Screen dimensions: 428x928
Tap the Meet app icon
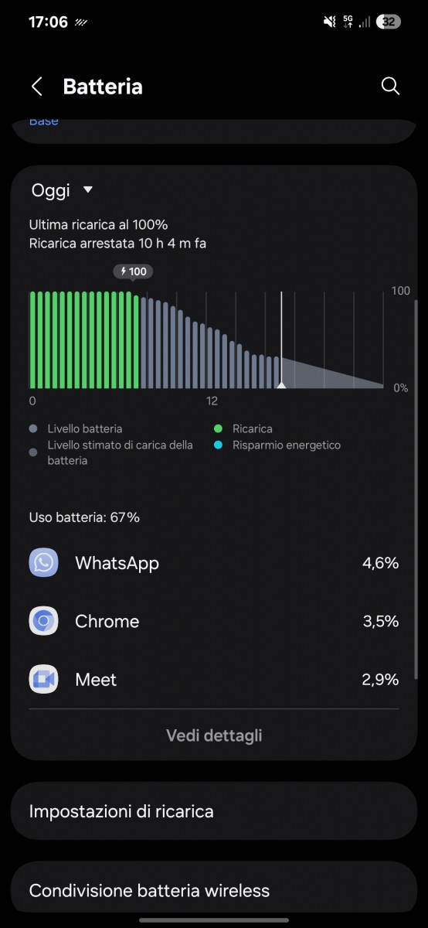tap(43, 680)
